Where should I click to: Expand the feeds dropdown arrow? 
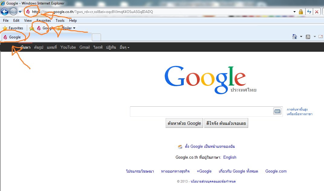coord(315,37)
